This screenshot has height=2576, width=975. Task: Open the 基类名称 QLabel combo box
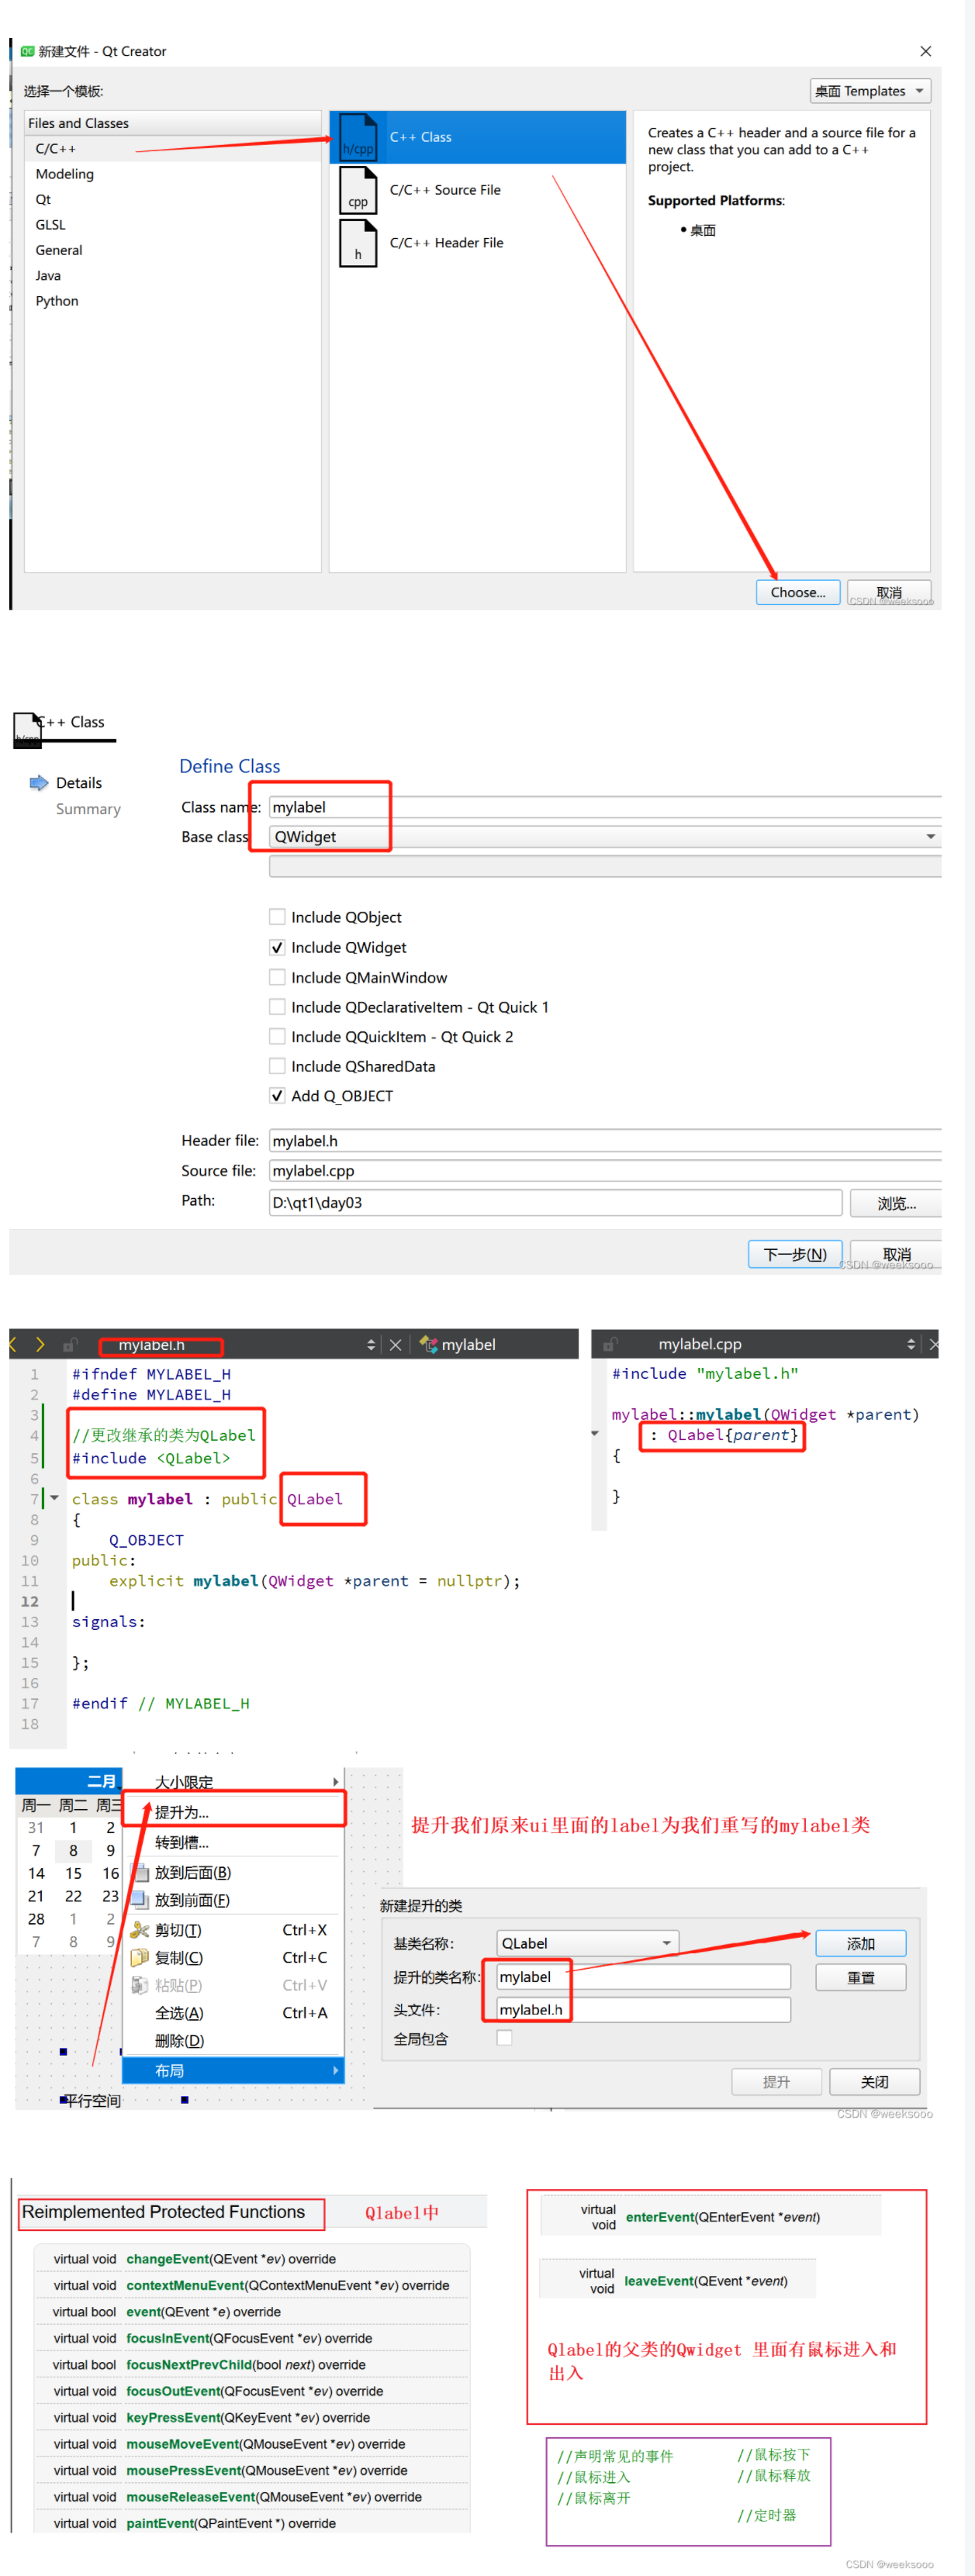[587, 1943]
